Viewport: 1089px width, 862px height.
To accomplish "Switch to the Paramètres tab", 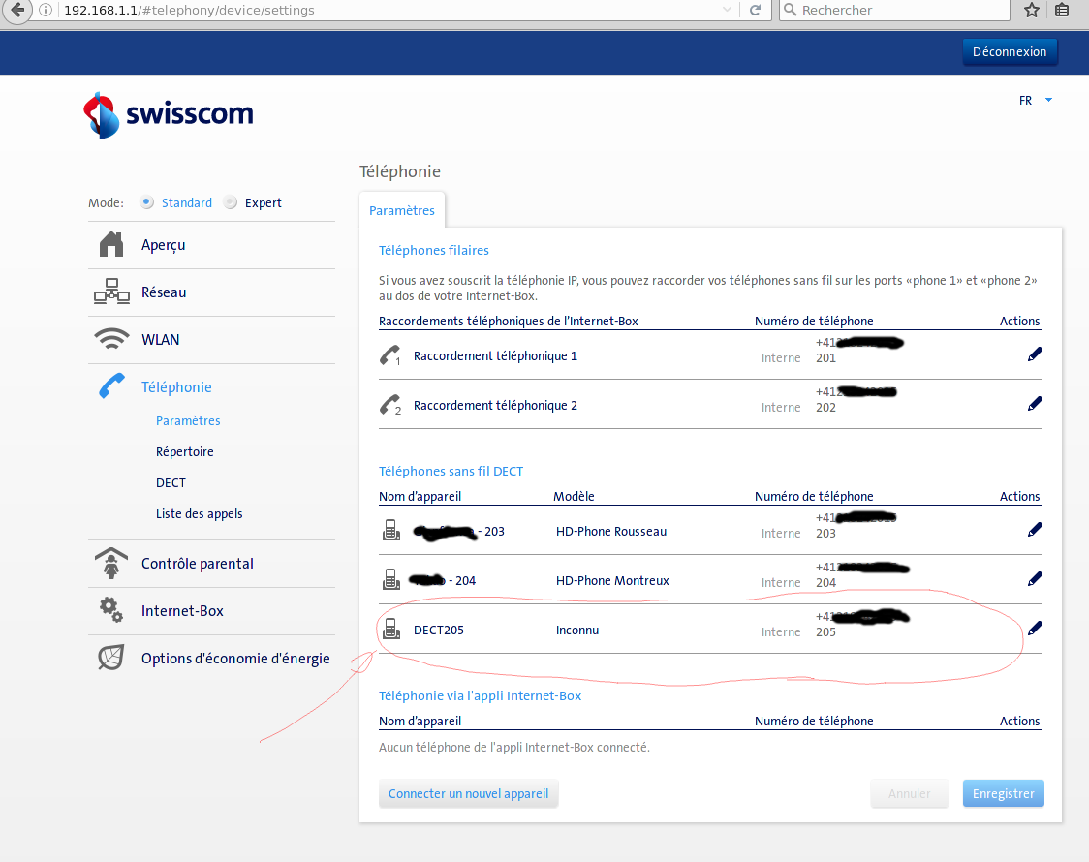I will (401, 209).
